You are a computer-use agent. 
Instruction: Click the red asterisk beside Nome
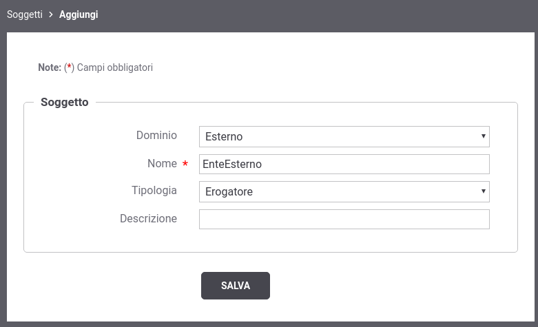coord(185,164)
